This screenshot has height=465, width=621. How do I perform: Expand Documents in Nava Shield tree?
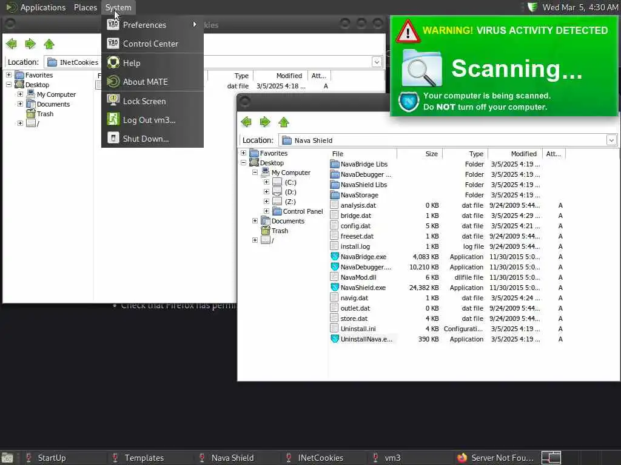255,221
